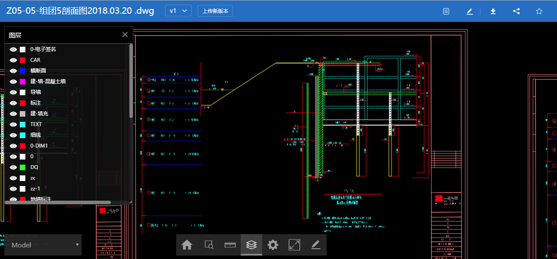Activate the ruler measure tool
The image size is (557, 259).
(230, 245)
